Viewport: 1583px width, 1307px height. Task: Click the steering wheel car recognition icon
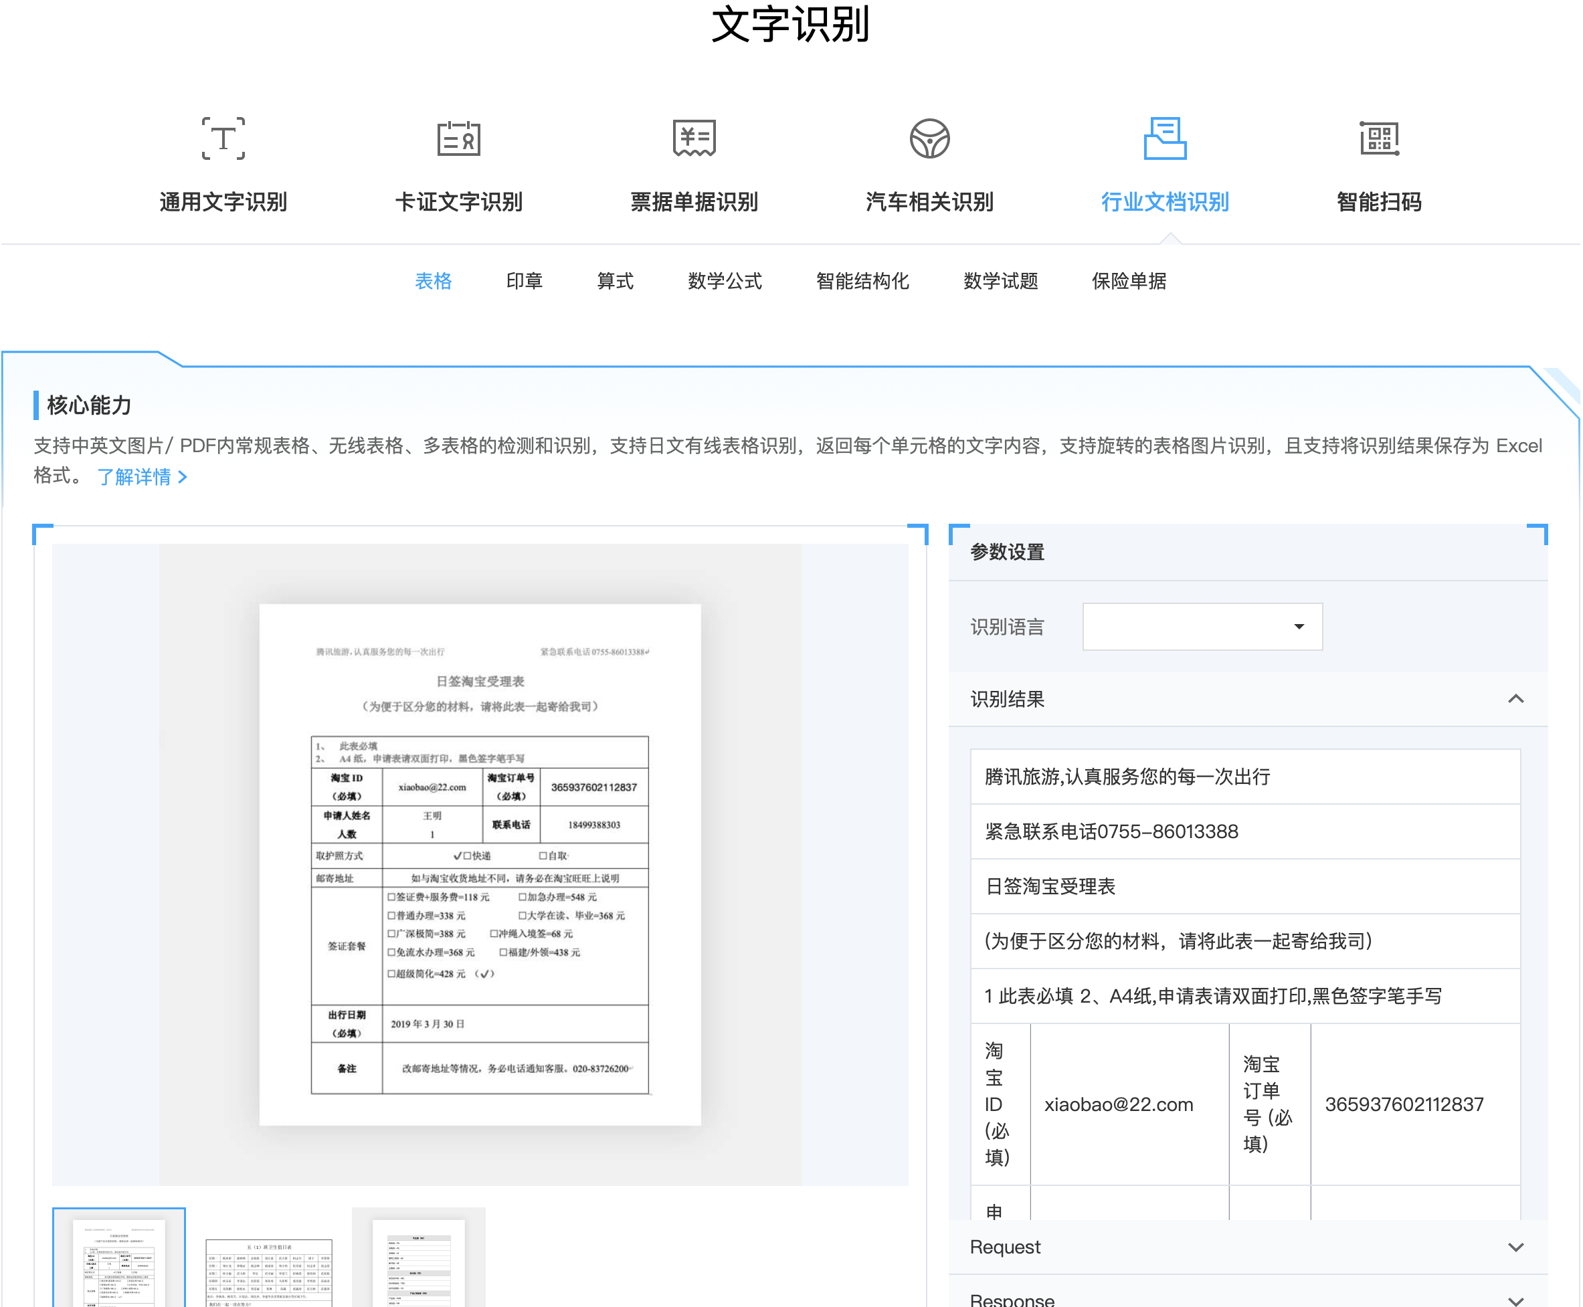coord(929,138)
